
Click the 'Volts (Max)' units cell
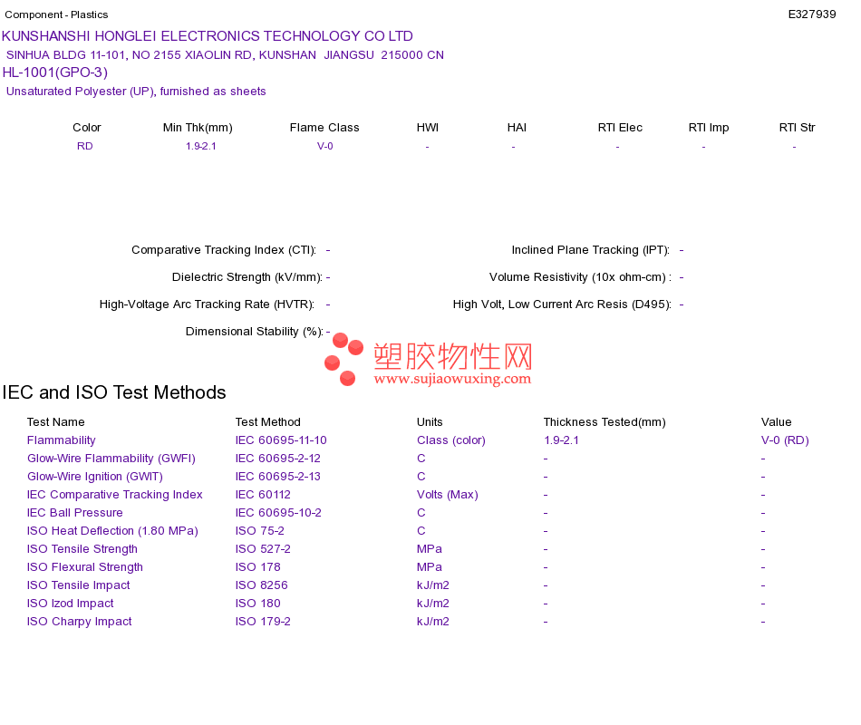447,494
